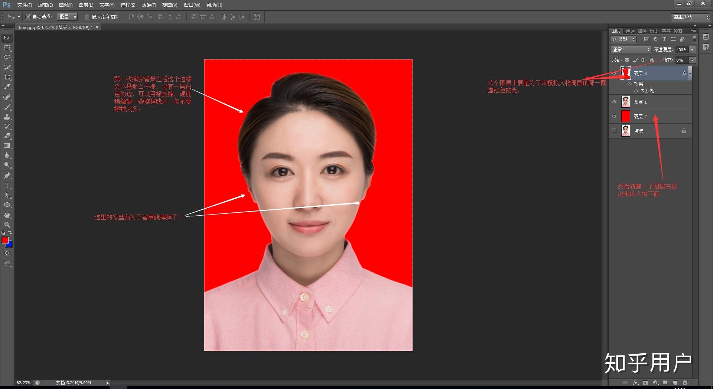Select the Eraser tool
This screenshot has width=713, height=389.
pyautogui.click(x=7, y=136)
